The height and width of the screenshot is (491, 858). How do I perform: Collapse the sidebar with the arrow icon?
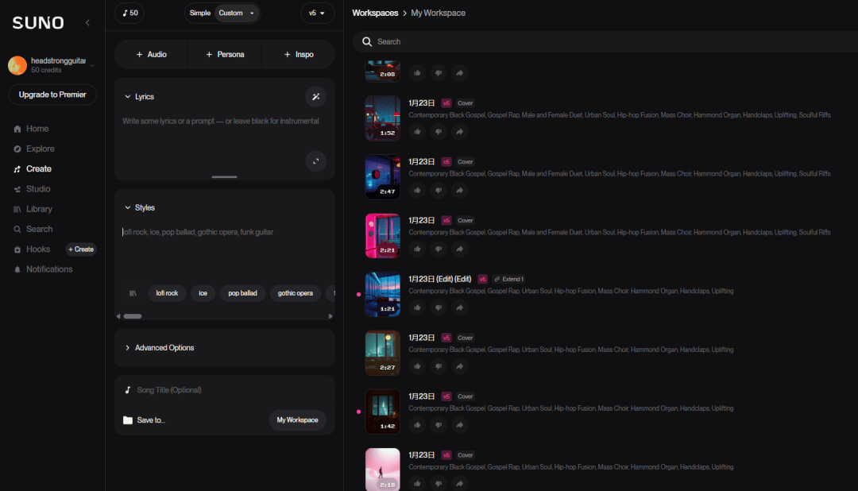pyautogui.click(x=87, y=23)
